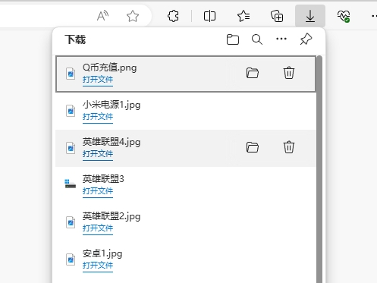Toggle the split screen view

(209, 16)
